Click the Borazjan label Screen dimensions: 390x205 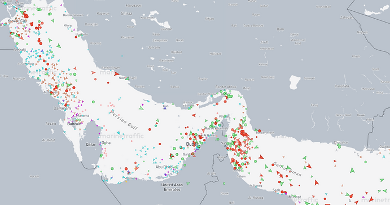[x=91, y=24]
